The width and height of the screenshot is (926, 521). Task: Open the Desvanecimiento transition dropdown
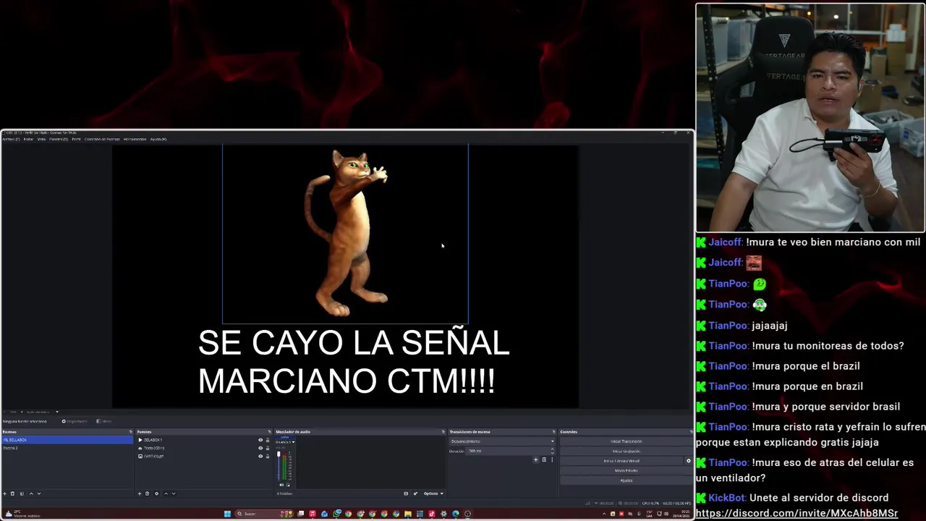point(502,441)
